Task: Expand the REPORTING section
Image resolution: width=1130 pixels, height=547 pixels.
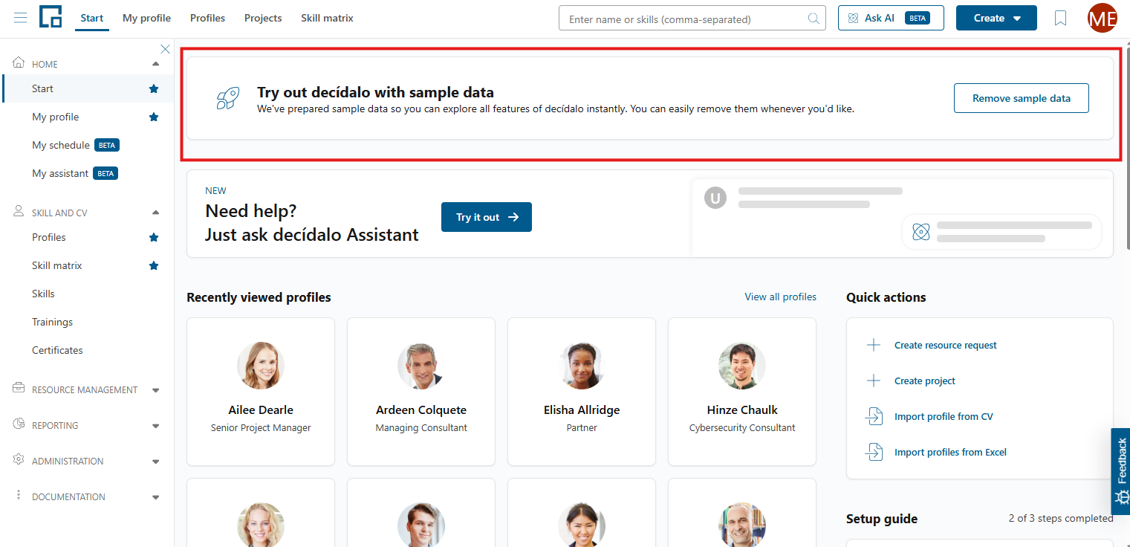Action: (155, 425)
